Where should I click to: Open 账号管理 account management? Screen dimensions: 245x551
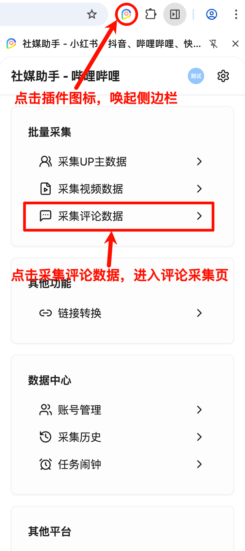pos(121,410)
